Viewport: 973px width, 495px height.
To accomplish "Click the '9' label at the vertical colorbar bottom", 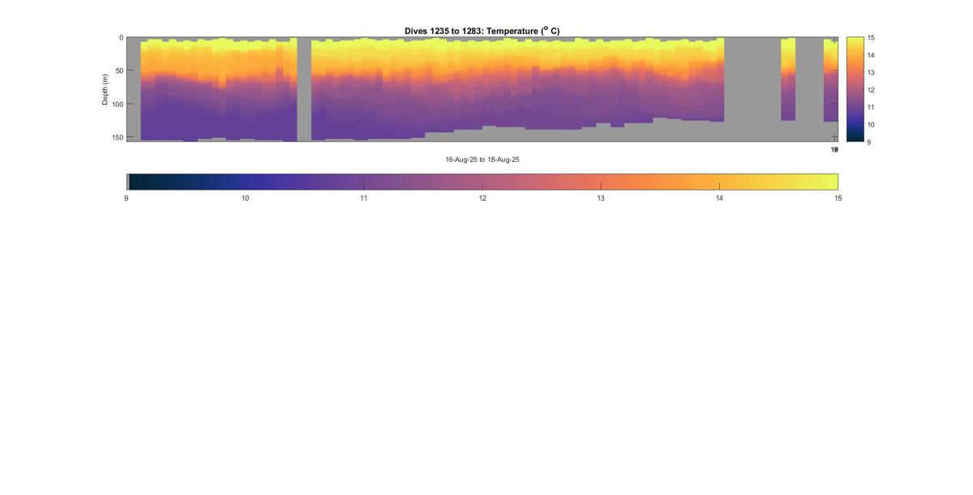I will coord(869,142).
